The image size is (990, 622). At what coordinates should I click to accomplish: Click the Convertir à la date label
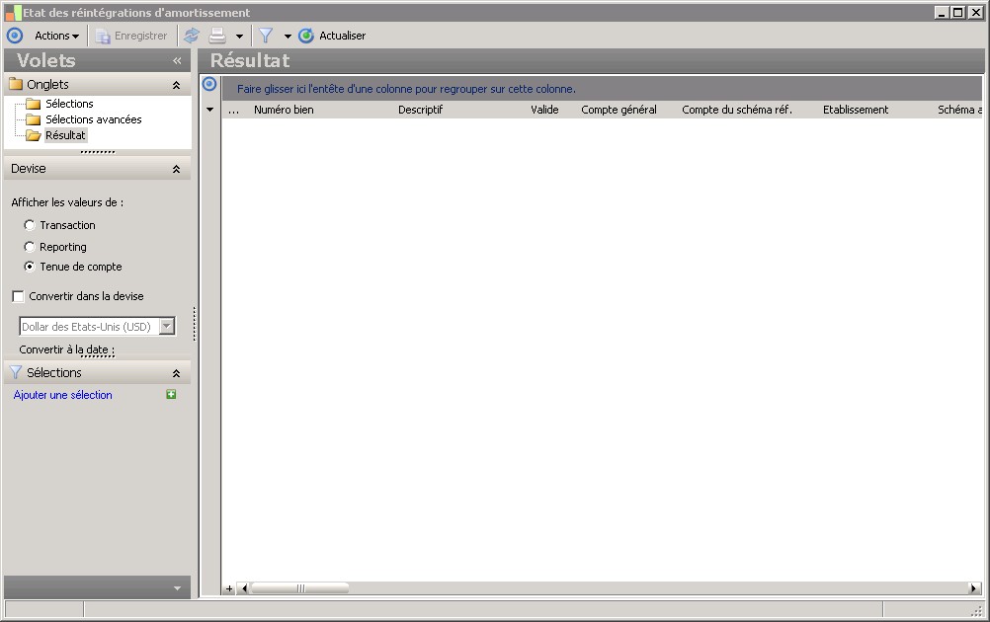click(66, 350)
